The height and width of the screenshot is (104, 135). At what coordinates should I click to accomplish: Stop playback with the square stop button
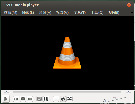(x=23, y=99)
